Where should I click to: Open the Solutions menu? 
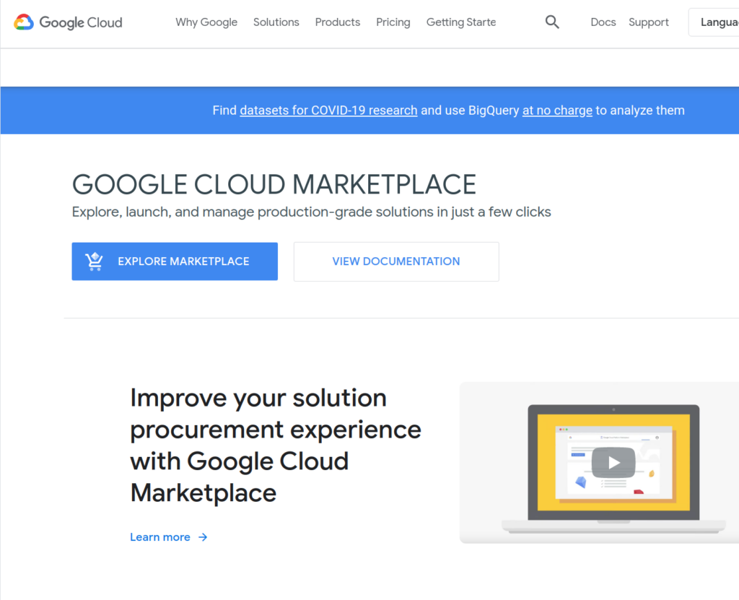276,22
